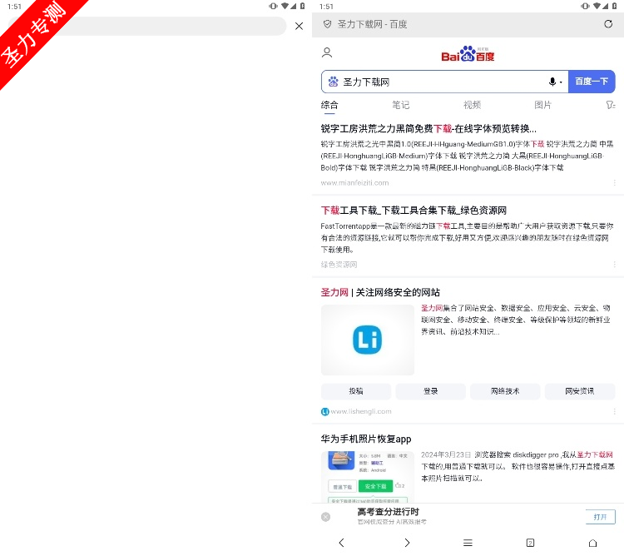Open result 下载工具下载_下载工具合集下载_绿色资源网
624x556 pixels.
[414, 210]
